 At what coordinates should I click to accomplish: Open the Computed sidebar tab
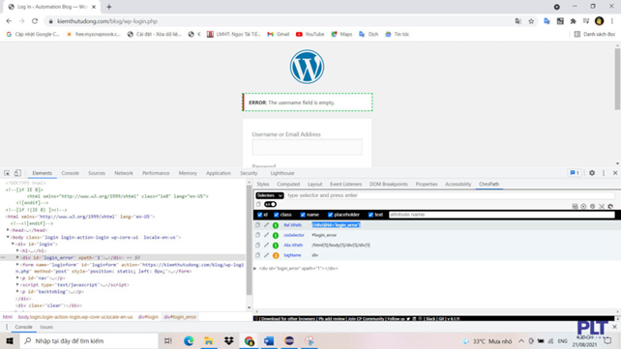click(x=288, y=184)
